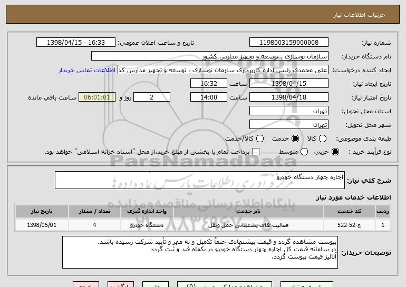Click the توضیحات خریدار text area

200,252
